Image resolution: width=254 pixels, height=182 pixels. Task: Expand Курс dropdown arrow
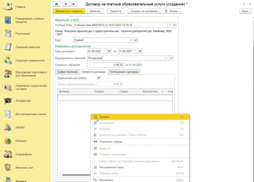(131, 40)
